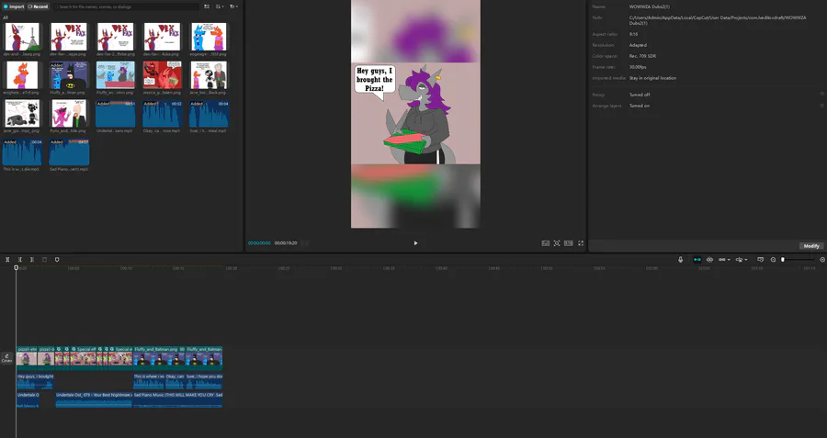Screen dimensions: 827x438
Task: Open preview quality icon in player
Action: point(545,243)
